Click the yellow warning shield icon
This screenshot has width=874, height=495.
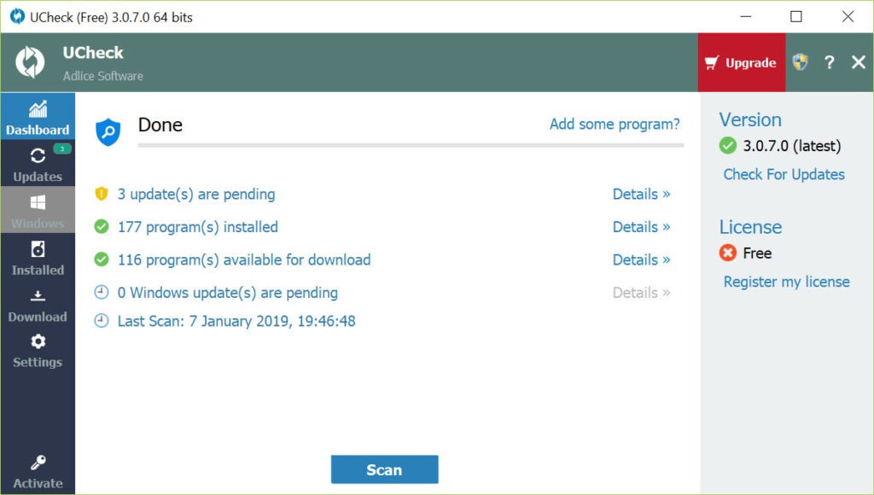coord(102,194)
